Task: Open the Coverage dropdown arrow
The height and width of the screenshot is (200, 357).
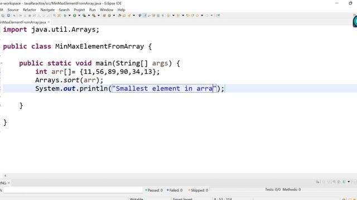Action: 89,16
